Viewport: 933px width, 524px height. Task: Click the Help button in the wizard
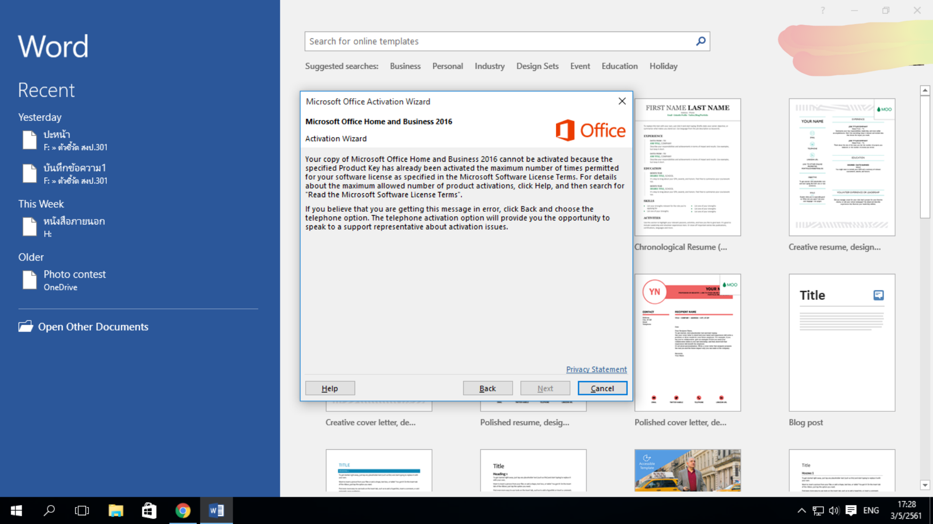tap(330, 388)
